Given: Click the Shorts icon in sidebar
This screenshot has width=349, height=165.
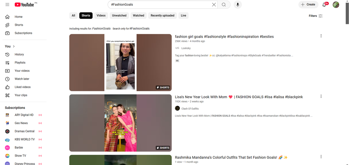Looking at the screenshot, I should click(8, 25).
